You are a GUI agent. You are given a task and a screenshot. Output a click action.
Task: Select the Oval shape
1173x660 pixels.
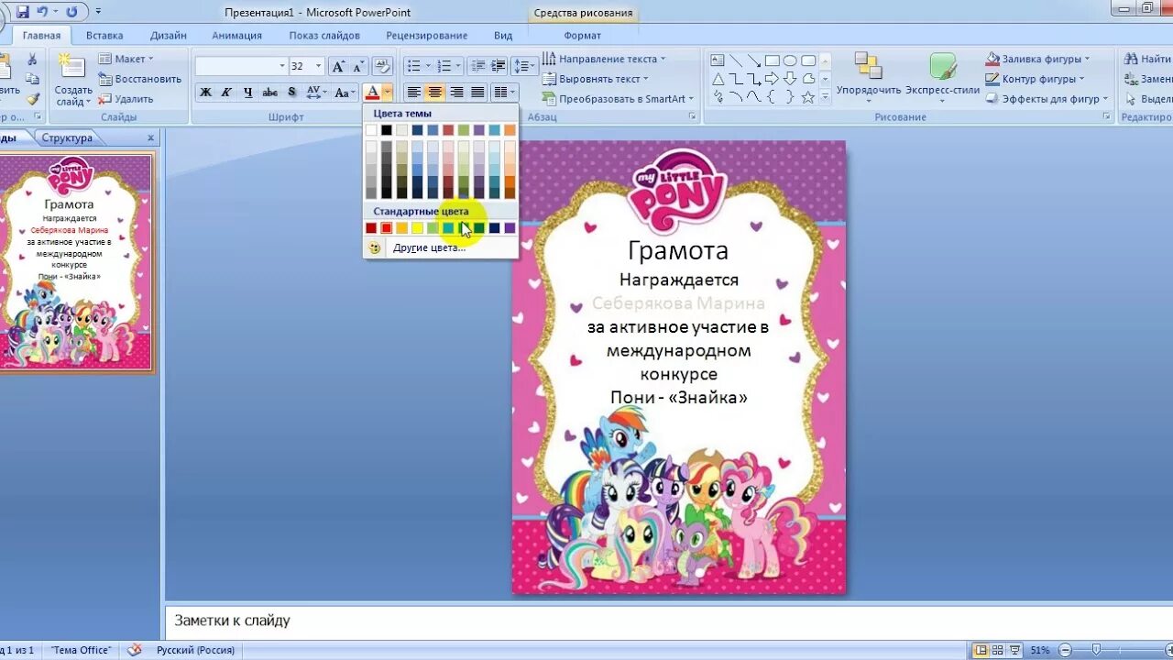790,60
